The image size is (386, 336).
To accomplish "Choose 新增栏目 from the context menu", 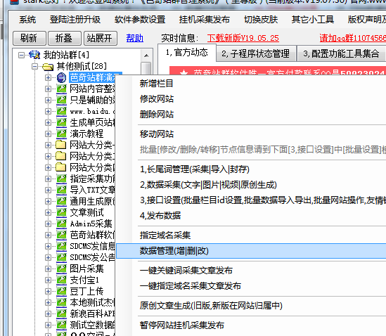I will tap(156, 84).
